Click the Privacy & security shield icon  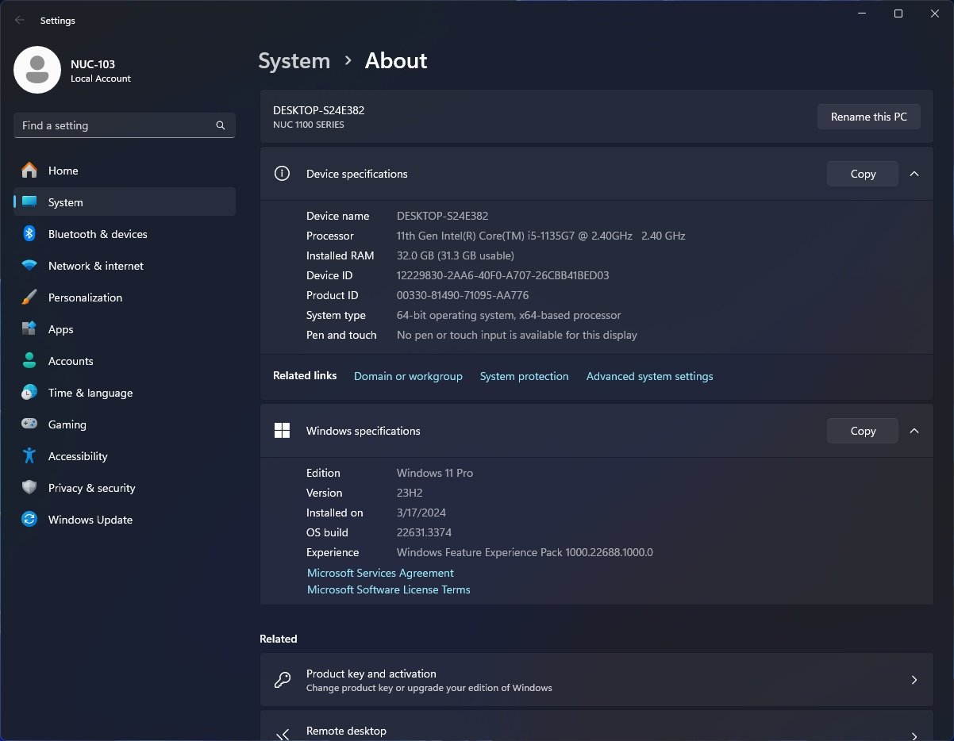point(29,488)
